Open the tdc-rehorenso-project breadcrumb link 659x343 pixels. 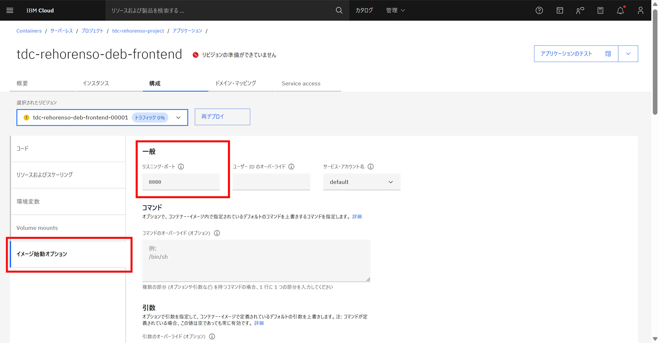[x=138, y=31]
